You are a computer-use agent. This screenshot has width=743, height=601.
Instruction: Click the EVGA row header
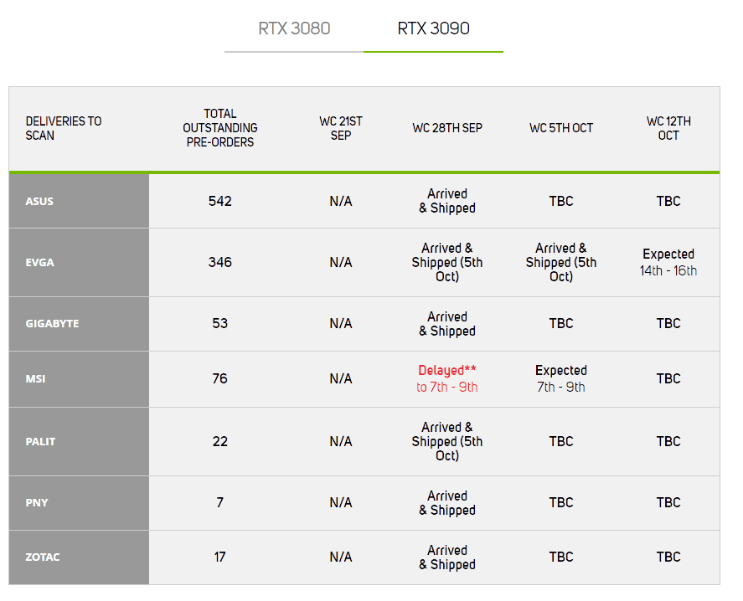(79, 262)
